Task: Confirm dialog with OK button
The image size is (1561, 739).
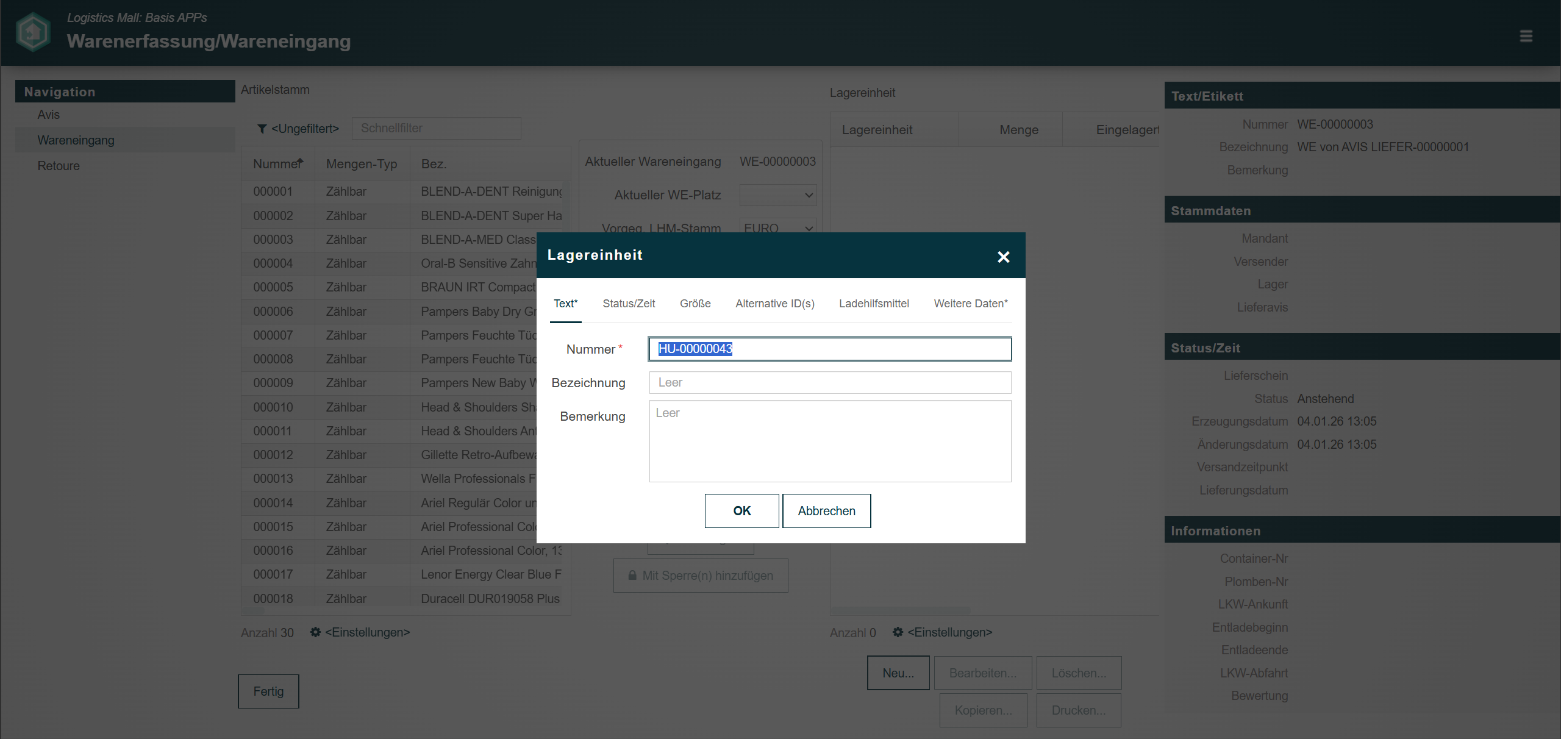Action: pos(741,511)
